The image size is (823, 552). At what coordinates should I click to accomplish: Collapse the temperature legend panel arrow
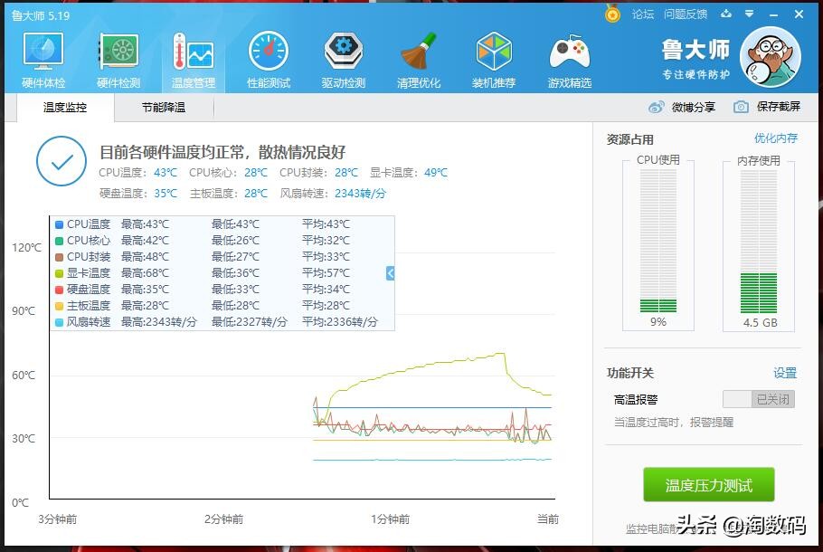click(389, 272)
